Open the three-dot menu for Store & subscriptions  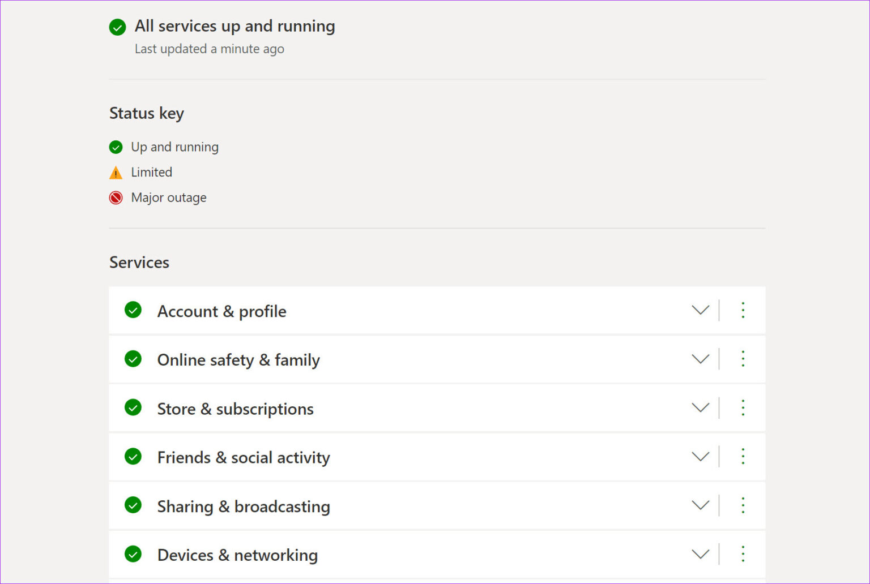[743, 407]
